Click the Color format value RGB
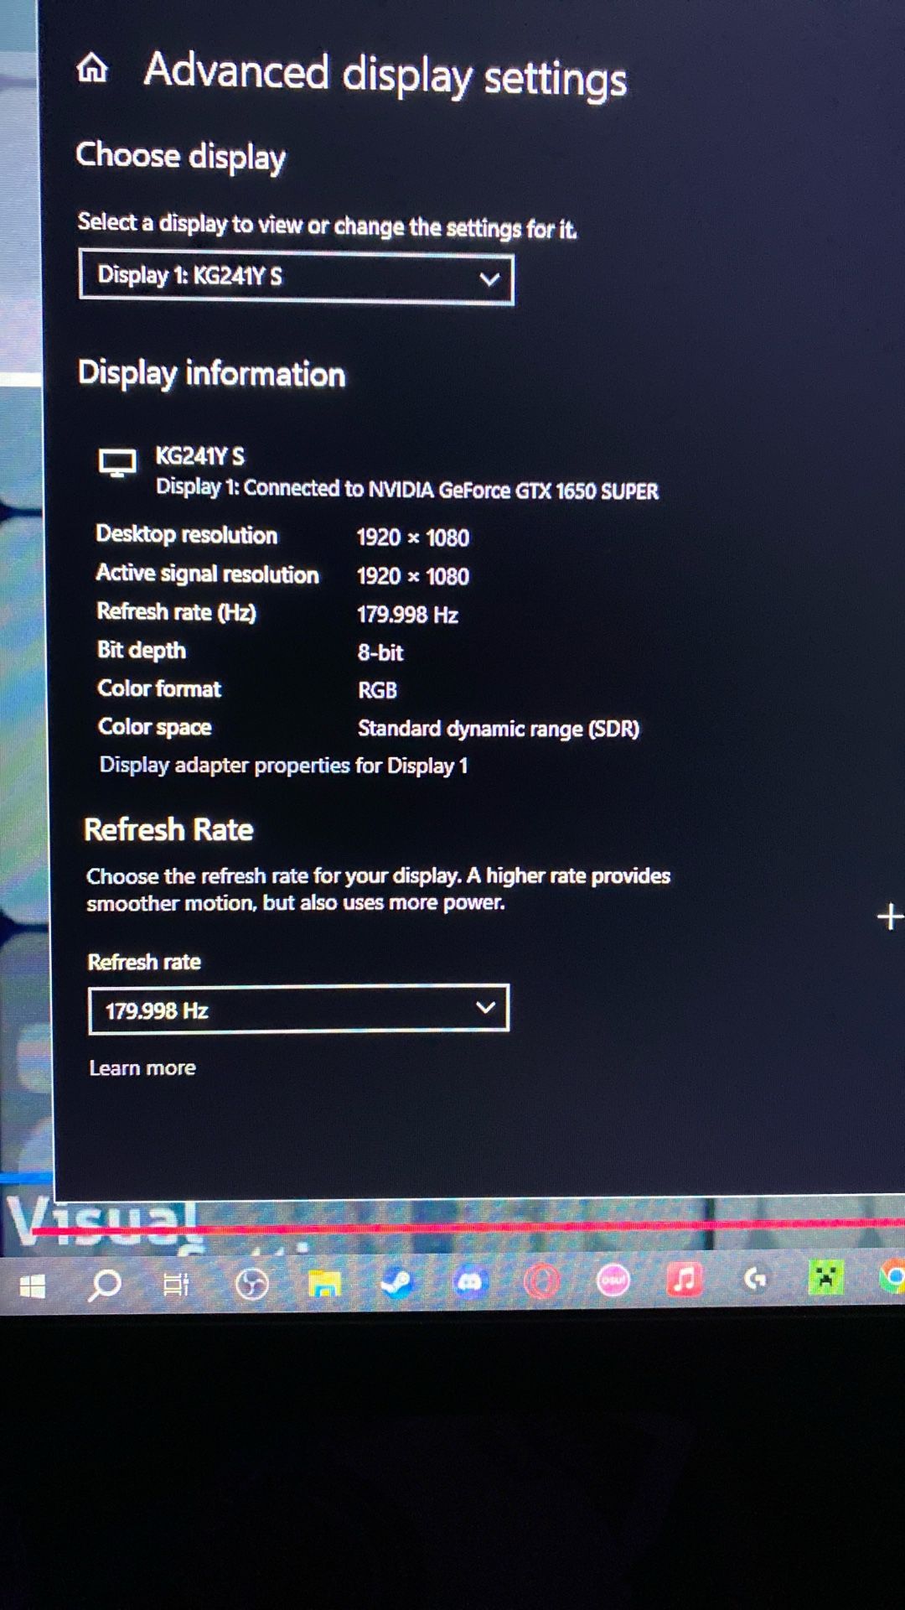The image size is (905, 1610). (x=377, y=690)
